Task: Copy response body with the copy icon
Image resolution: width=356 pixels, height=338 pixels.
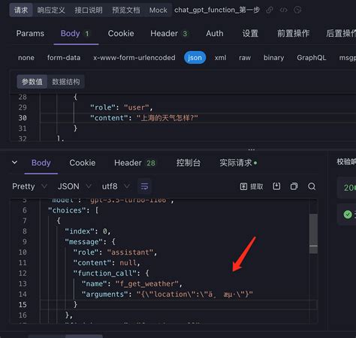Action: click(294, 186)
